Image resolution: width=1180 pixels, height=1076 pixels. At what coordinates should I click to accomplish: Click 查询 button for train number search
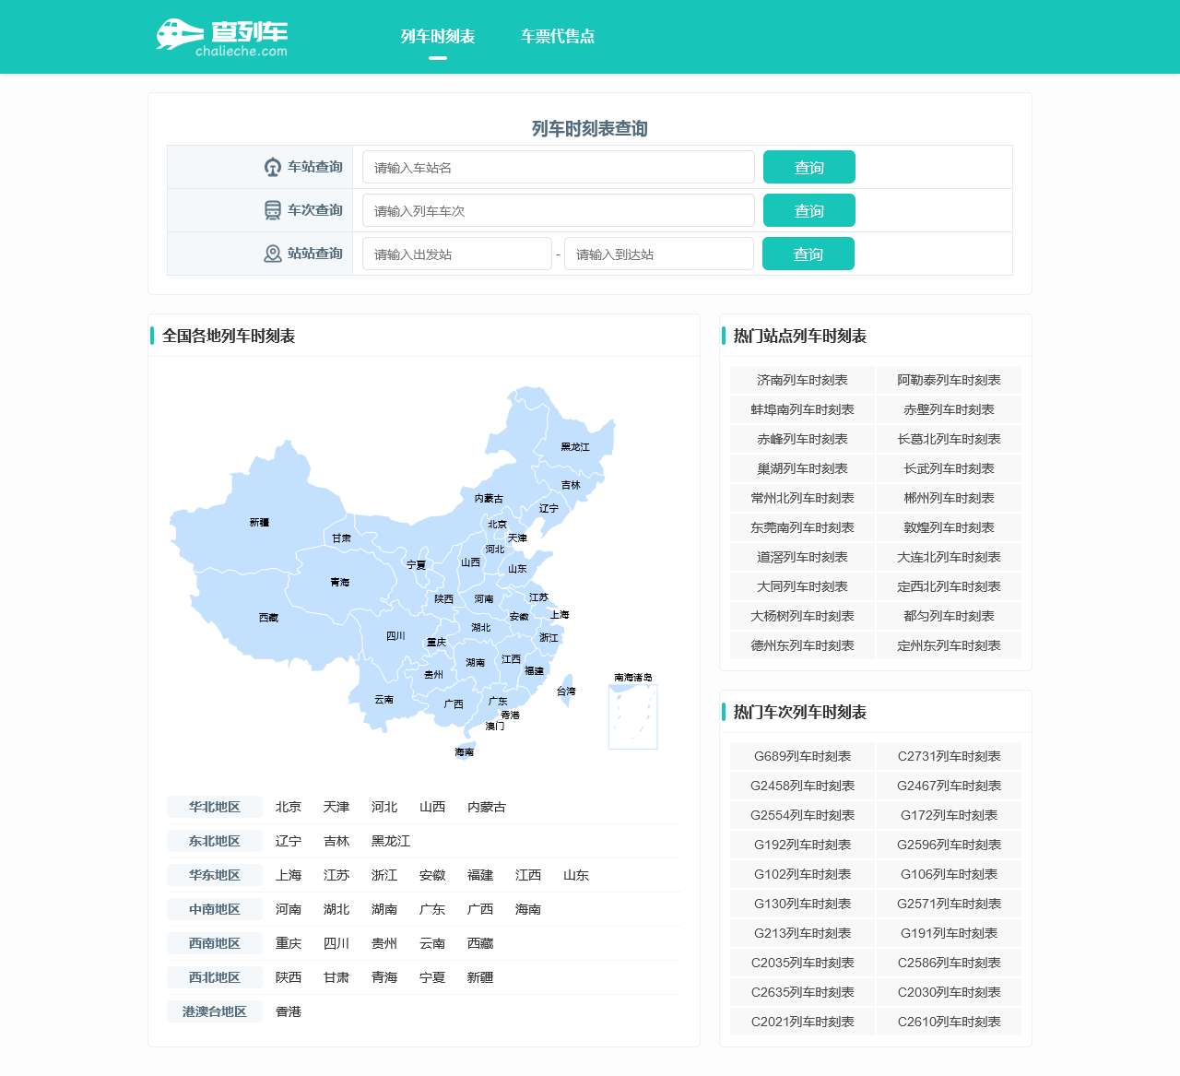pyautogui.click(x=809, y=210)
